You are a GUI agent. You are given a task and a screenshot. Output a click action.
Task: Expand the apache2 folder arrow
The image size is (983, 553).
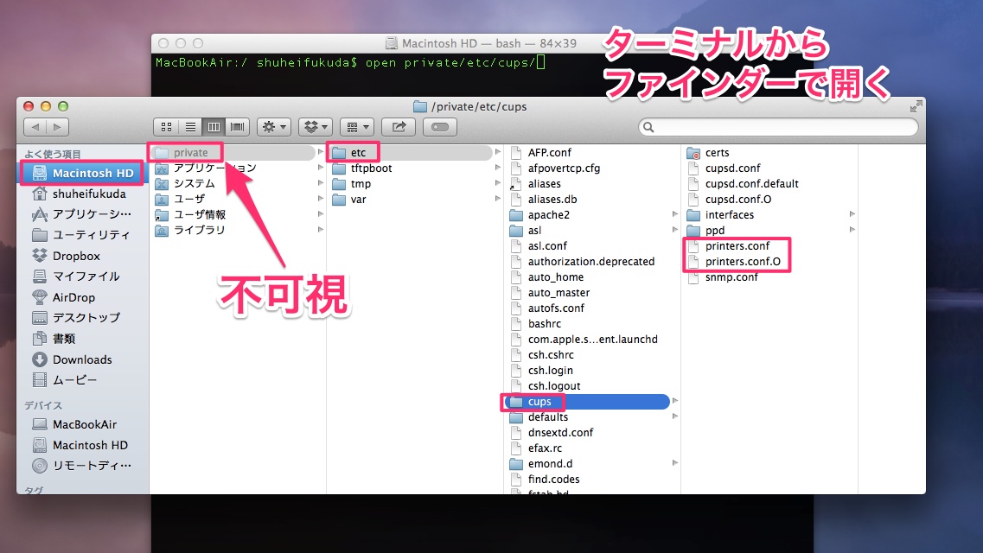[x=675, y=214]
